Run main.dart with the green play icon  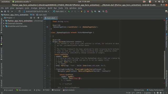(69, 11)
